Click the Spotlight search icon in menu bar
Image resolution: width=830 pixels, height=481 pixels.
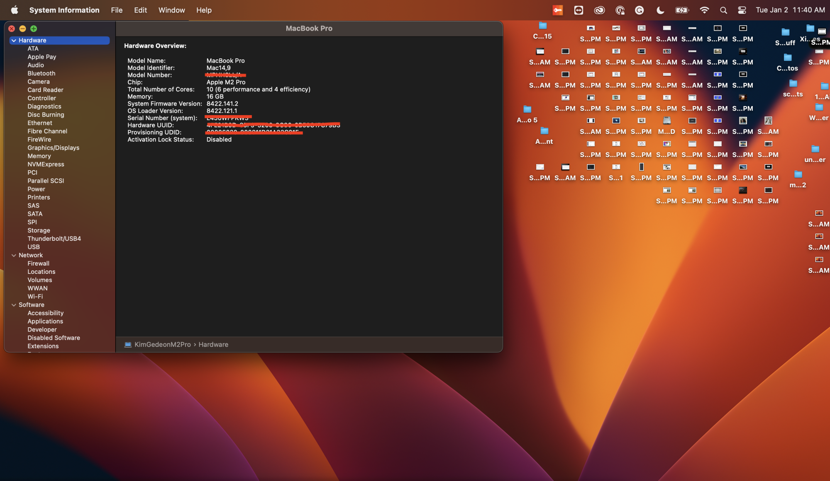tap(723, 10)
